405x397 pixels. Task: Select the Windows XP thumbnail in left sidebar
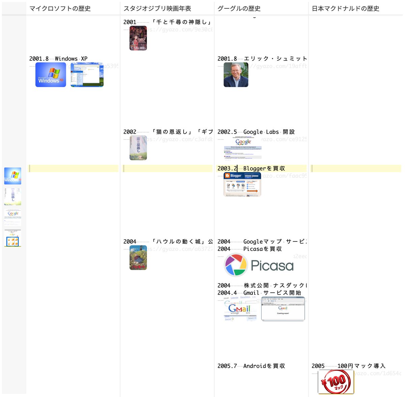[x=13, y=176]
